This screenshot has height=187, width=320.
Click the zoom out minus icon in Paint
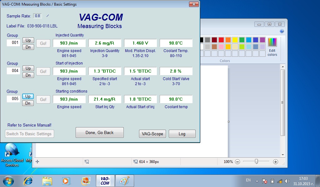point(237,162)
